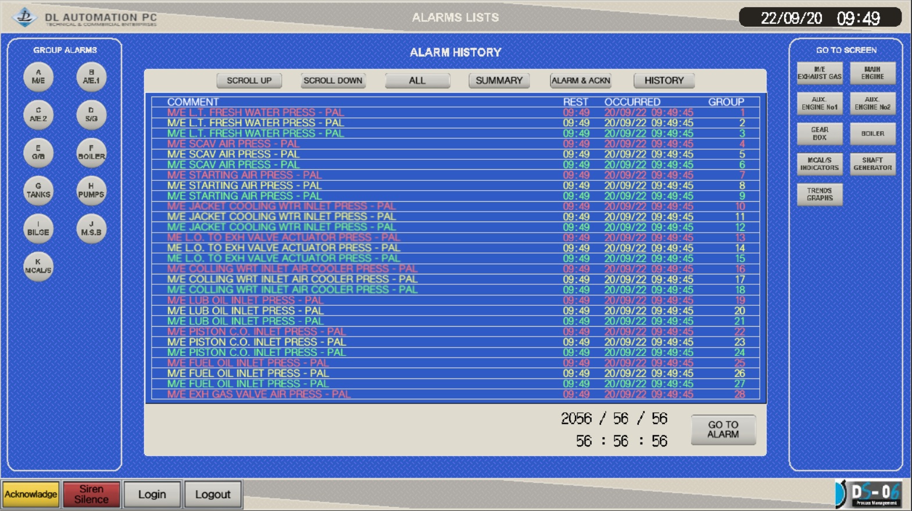The width and height of the screenshot is (912, 511).
Task: Acknowledge alarms with the yellow button
Action: pyautogui.click(x=31, y=494)
